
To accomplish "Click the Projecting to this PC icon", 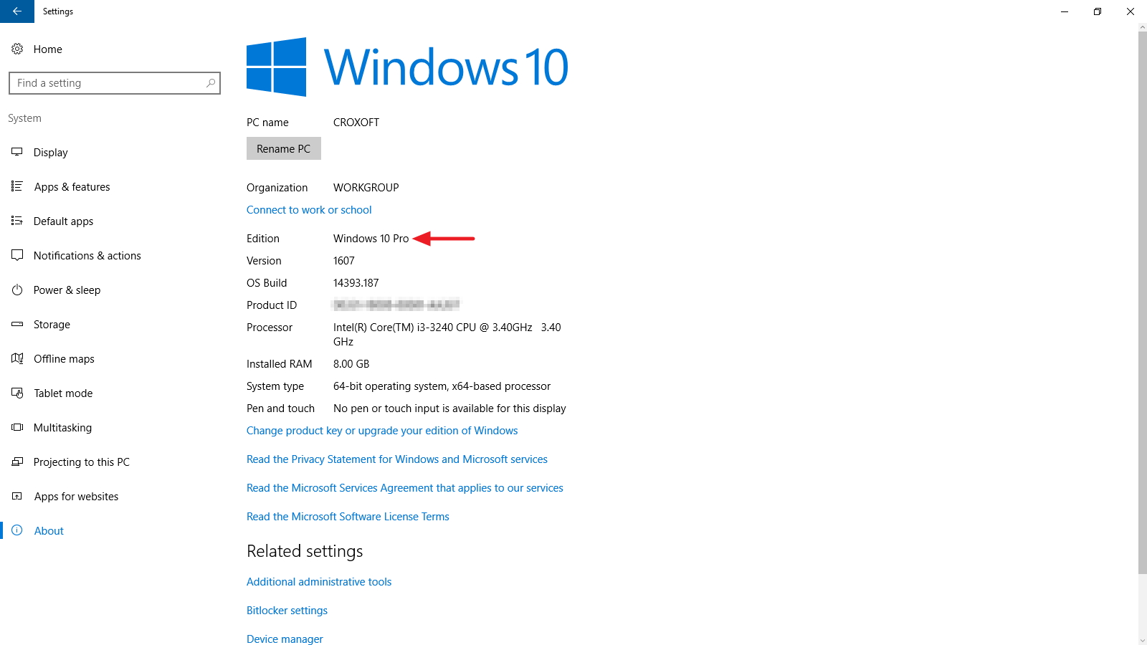I will point(17,462).
